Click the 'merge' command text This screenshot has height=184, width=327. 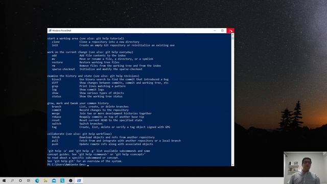click(x=56, y=113)
